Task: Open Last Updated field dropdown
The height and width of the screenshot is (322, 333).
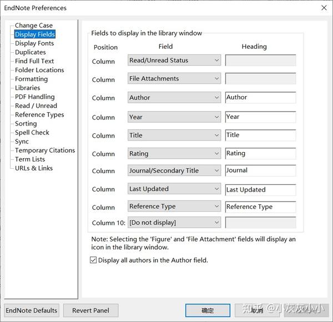Action: click(x=174, y=189)
